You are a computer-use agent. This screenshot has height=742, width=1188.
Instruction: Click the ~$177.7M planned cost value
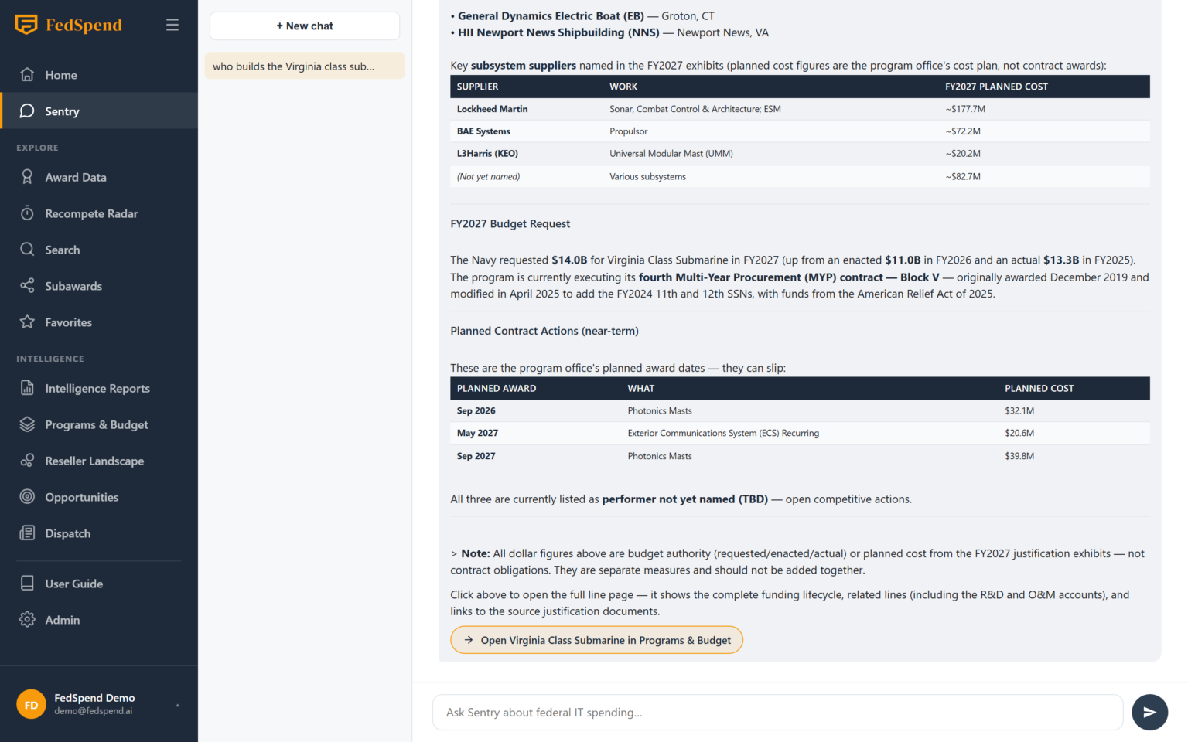[x=965, y=109]
